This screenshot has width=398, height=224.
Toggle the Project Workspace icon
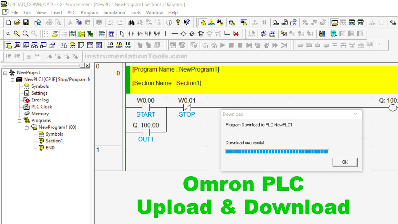[x=8, y=45]
